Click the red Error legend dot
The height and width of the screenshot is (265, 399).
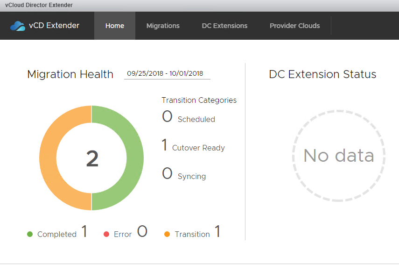[106, 234]
